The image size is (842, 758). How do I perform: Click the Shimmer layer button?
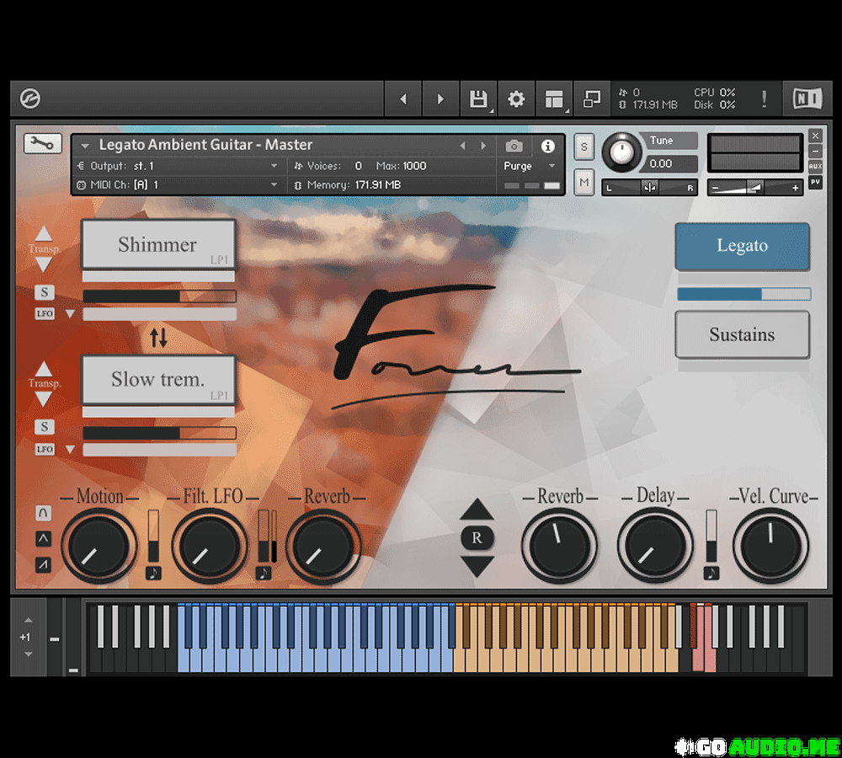coord(157,245)
